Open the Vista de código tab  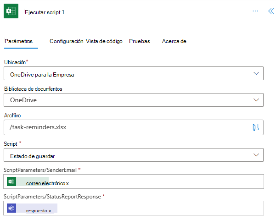coord(104,41)
